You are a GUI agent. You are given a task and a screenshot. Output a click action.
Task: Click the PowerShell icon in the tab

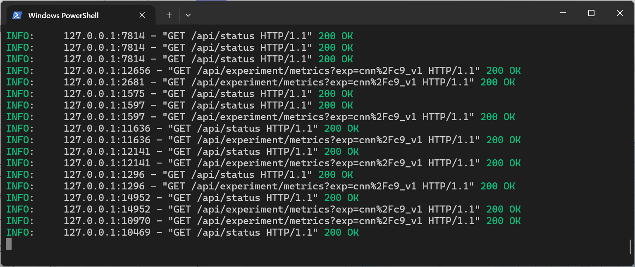[17, 15]
